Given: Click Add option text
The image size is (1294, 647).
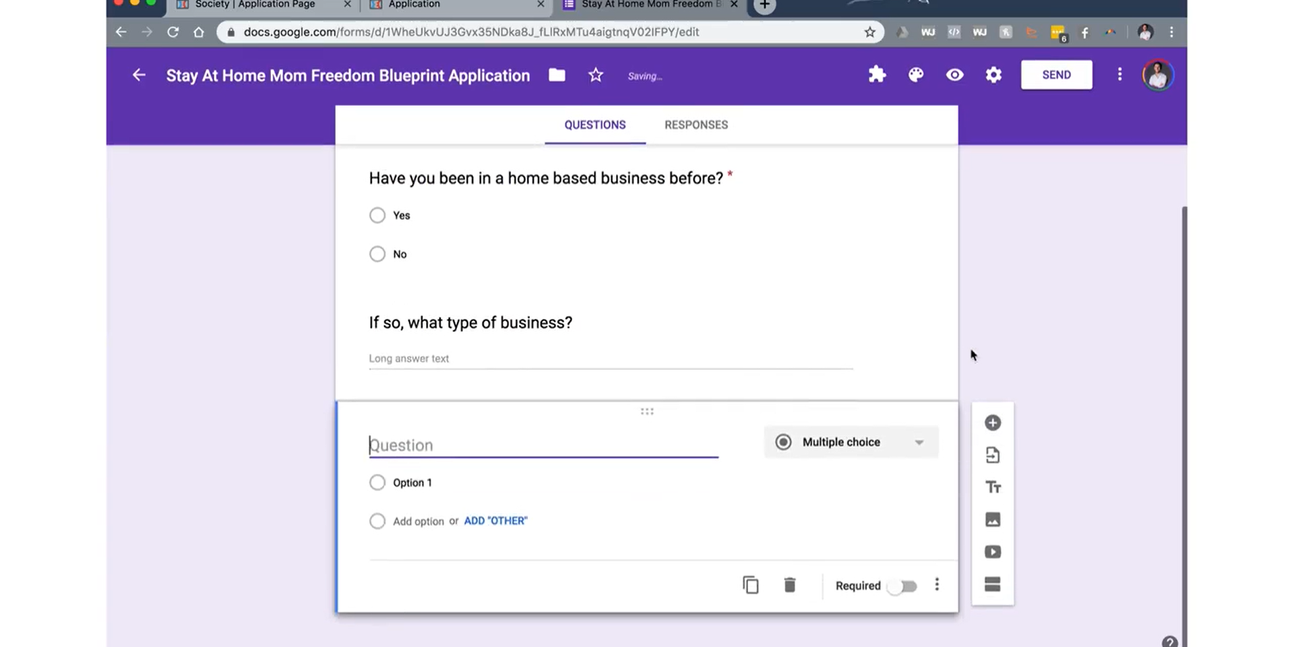Looking at the screenshot, I should click(419, 521).
